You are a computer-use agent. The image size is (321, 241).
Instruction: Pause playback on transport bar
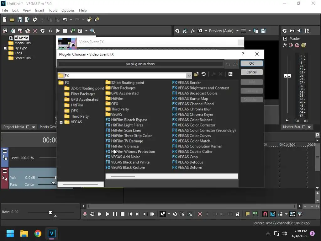pos(115,214)
